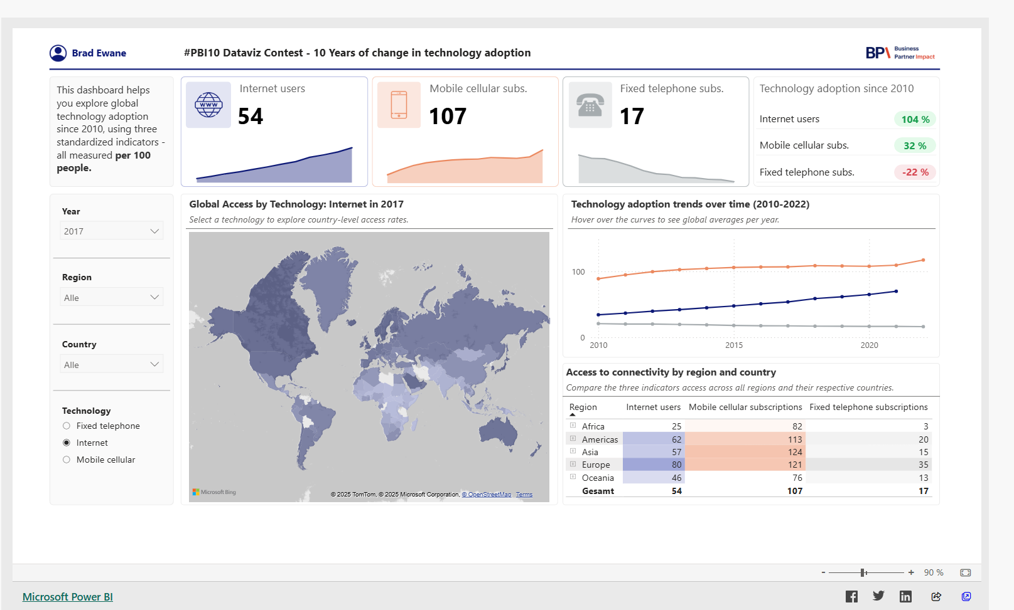Open the Microsoft Power BI link

point(68,597)
